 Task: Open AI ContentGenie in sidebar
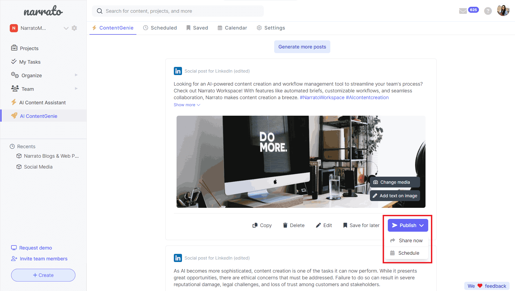point(43,116)
